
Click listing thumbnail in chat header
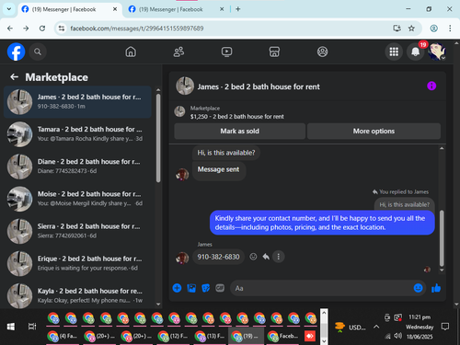185,86
